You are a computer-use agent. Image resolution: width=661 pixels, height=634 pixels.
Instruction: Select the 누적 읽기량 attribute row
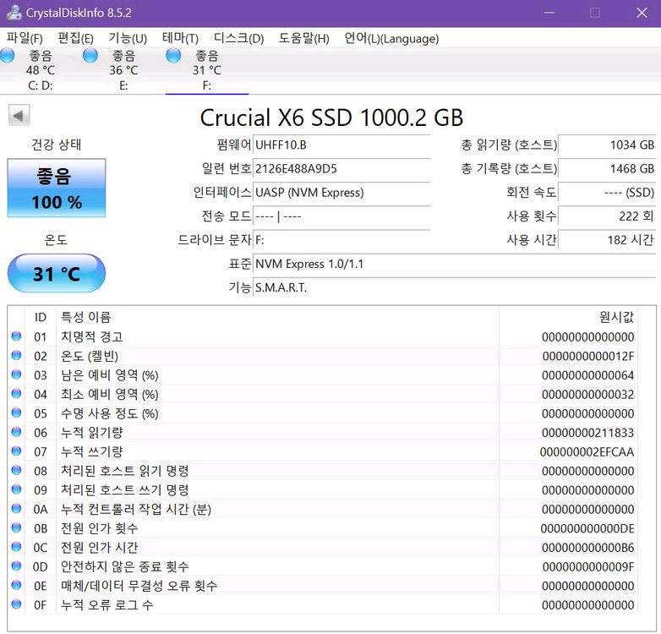(323, 432)
